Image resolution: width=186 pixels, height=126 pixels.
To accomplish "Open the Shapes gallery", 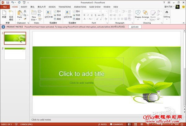I will pos(138,15).
